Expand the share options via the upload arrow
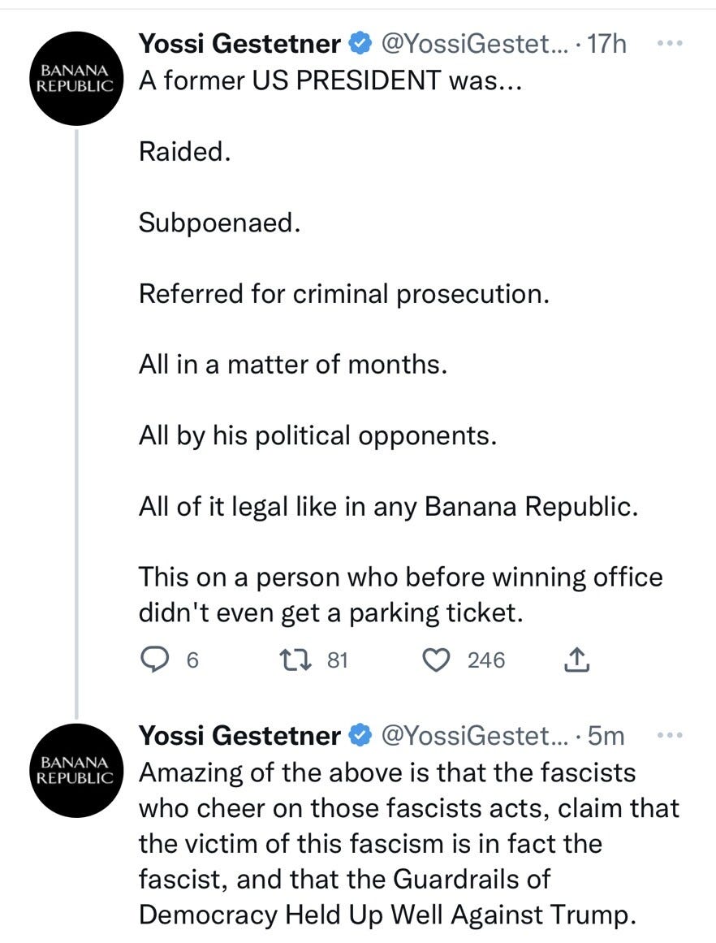 tap(576, 660)
